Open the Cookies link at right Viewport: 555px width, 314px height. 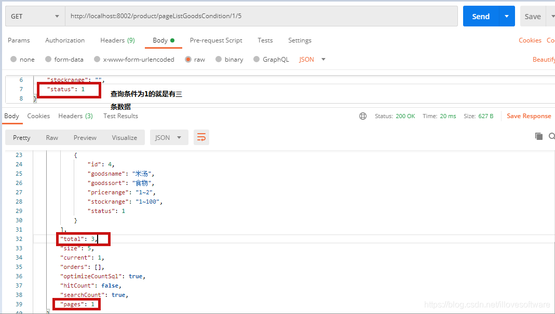(530, 40)
